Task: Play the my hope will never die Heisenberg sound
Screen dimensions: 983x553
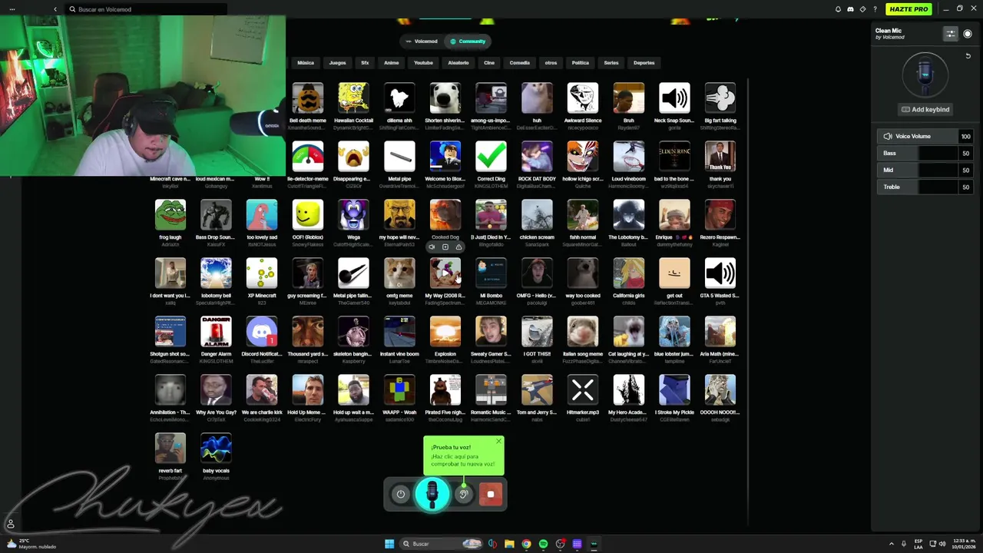Action: (x=399, y=215)
